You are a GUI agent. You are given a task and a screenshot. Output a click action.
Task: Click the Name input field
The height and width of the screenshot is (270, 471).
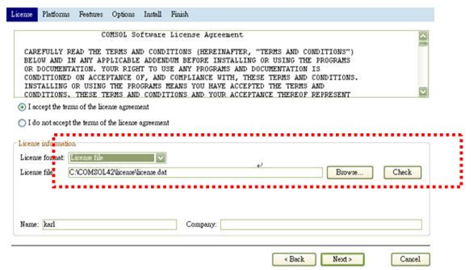tap(109, 225)
